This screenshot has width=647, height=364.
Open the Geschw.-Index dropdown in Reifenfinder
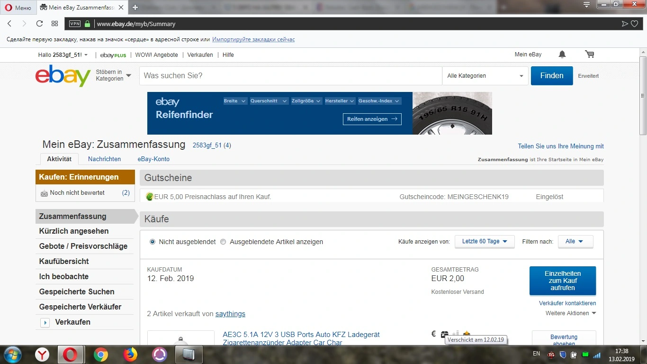[379, 101]
